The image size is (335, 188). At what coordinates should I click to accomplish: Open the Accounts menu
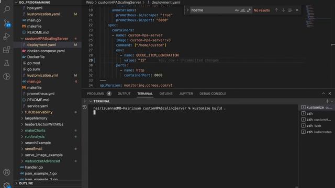7,172
